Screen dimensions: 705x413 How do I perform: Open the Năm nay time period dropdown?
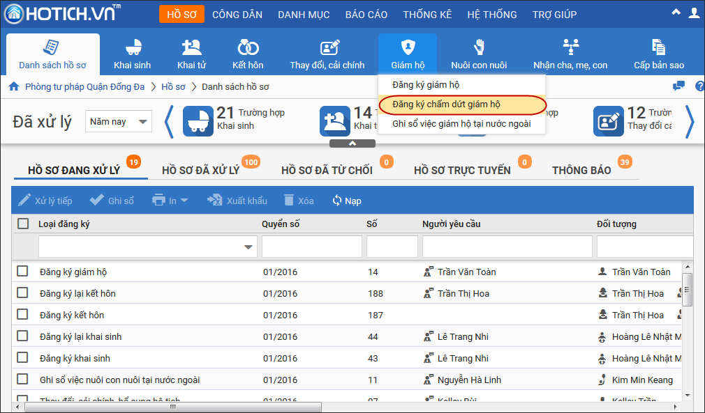118,122
